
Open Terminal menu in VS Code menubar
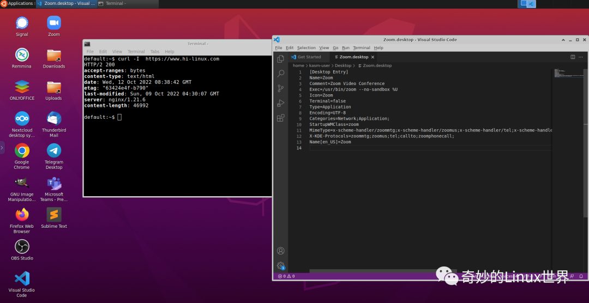(362, 47)
